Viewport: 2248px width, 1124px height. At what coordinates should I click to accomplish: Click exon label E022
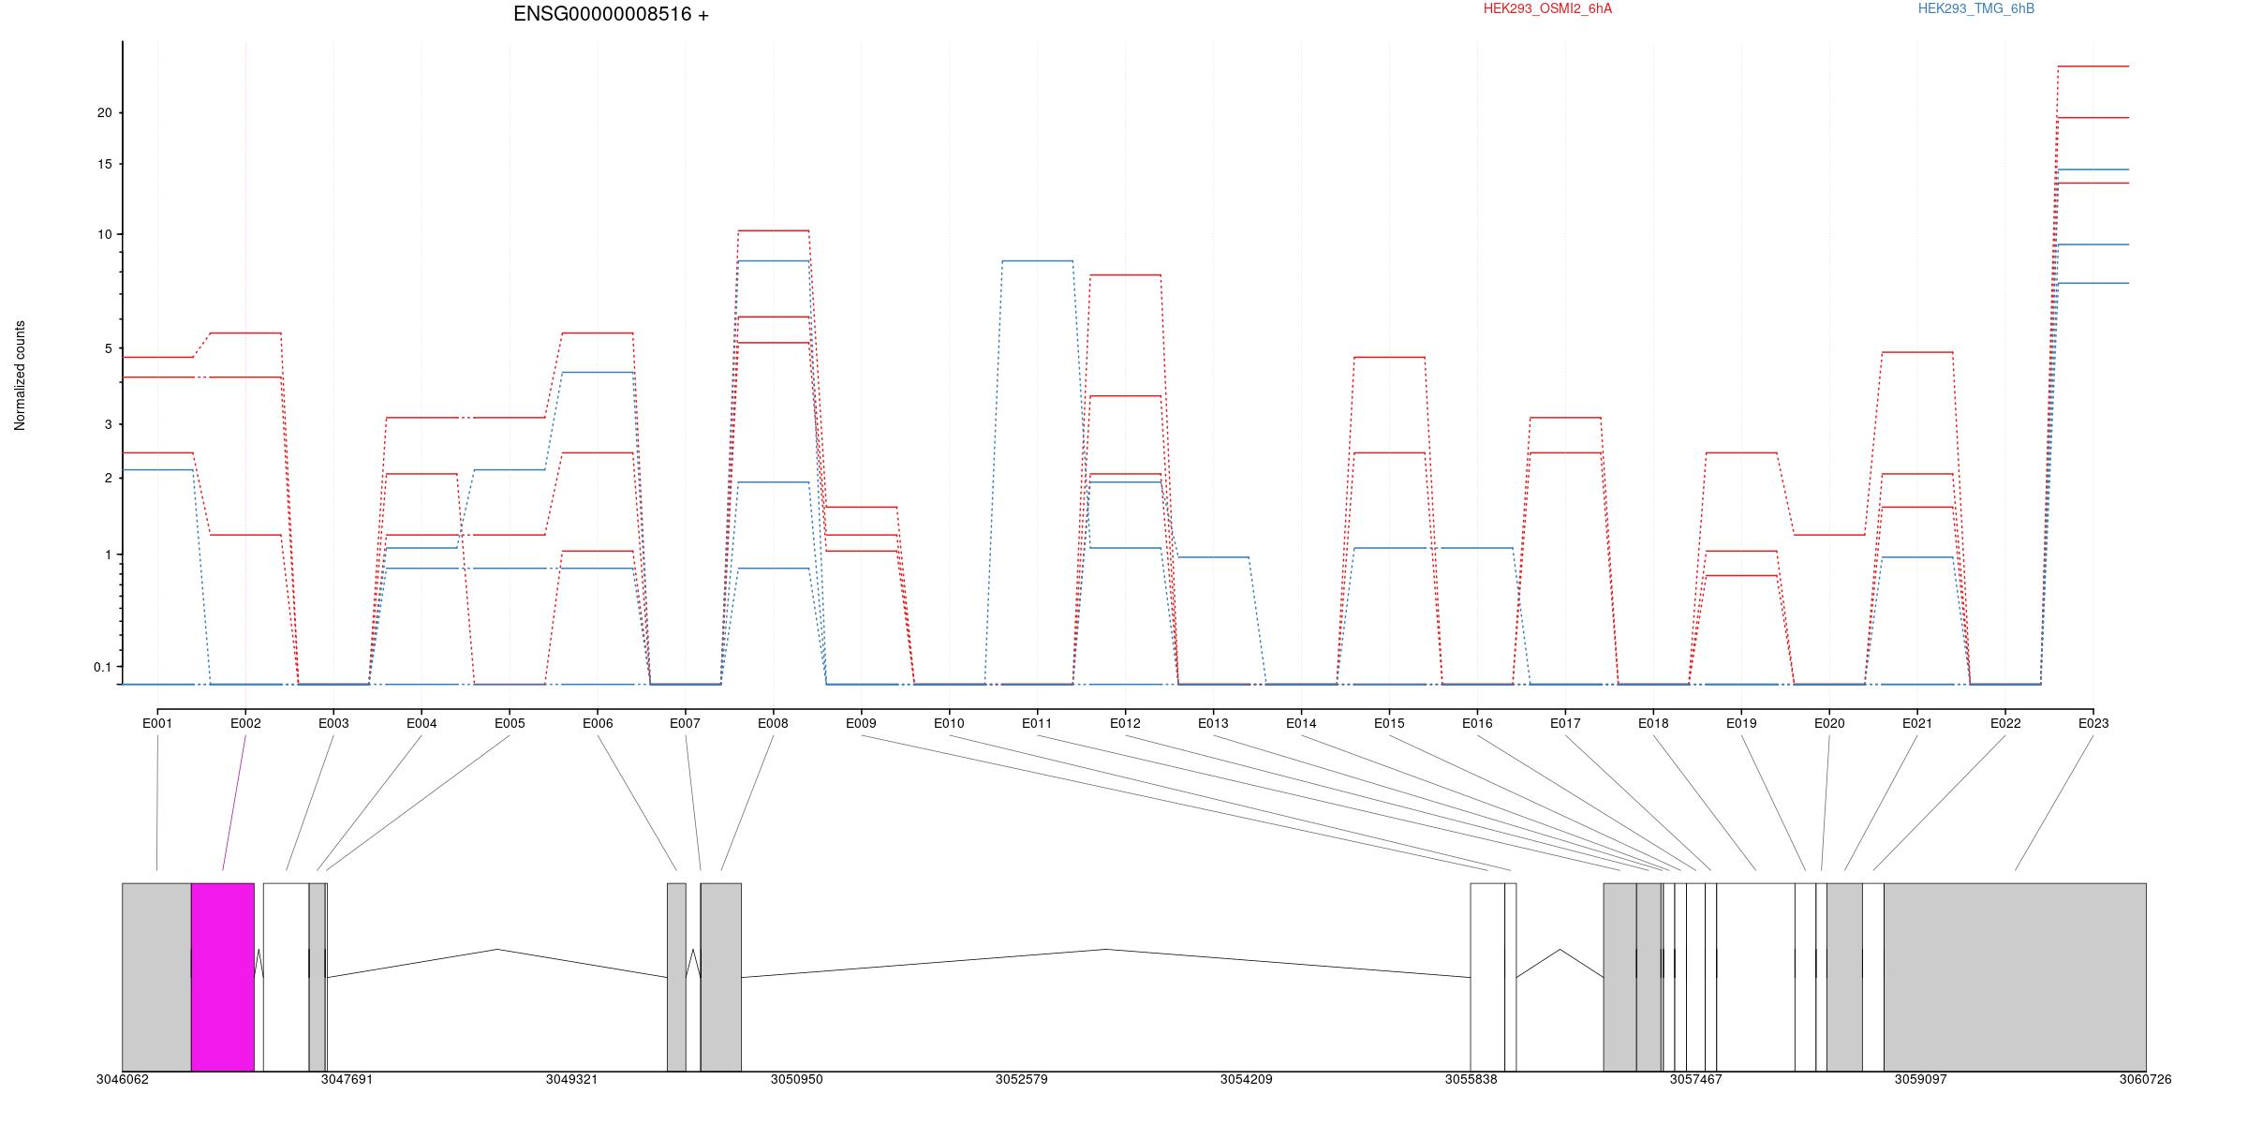coord(2005,723)
